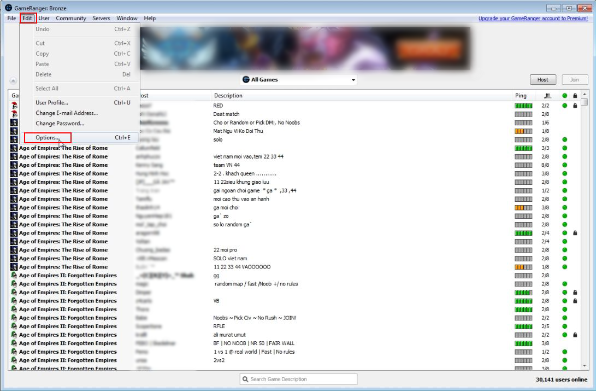
Task: Click lock icon on RED game row
Action: 575,106
